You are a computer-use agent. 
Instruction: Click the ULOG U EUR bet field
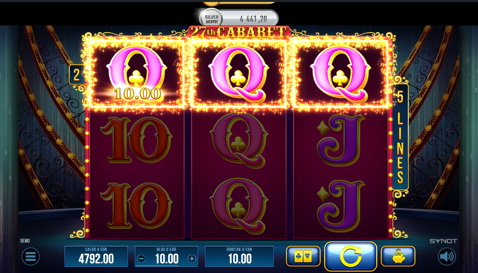tap(166, 256)
